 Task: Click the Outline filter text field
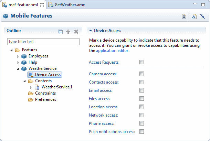point(43,42)
